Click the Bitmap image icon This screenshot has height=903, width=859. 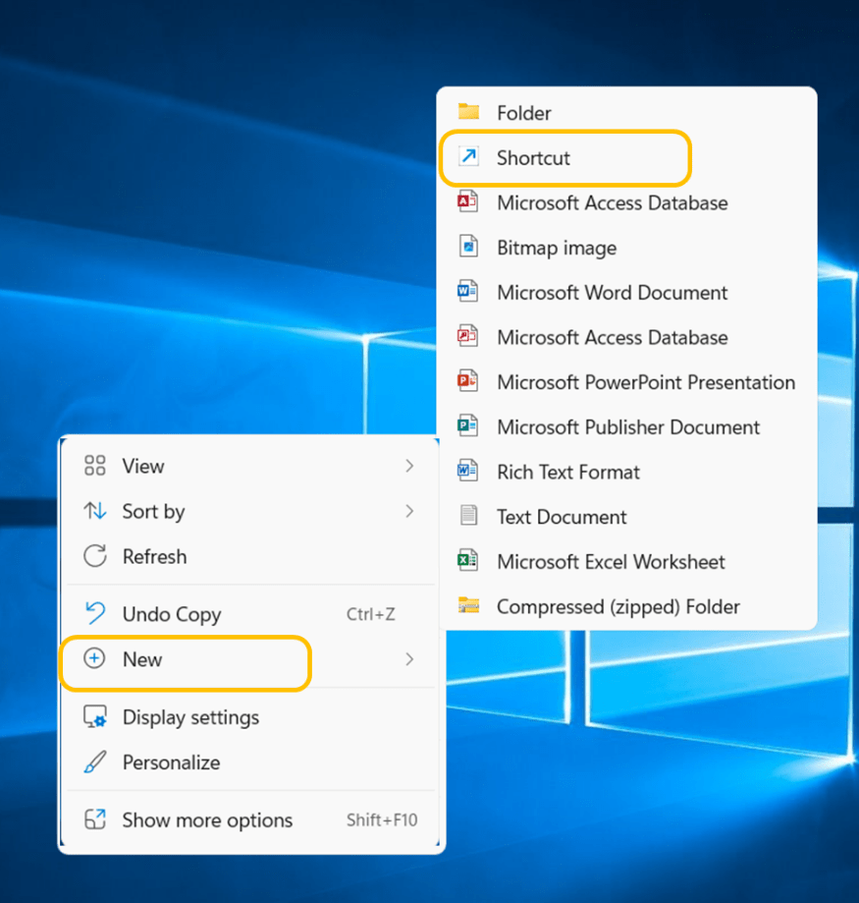[x=469, y=248]
